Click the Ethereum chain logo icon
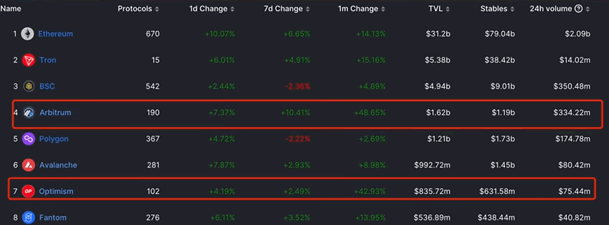The image size is (609, 225). tap(27, 34)
